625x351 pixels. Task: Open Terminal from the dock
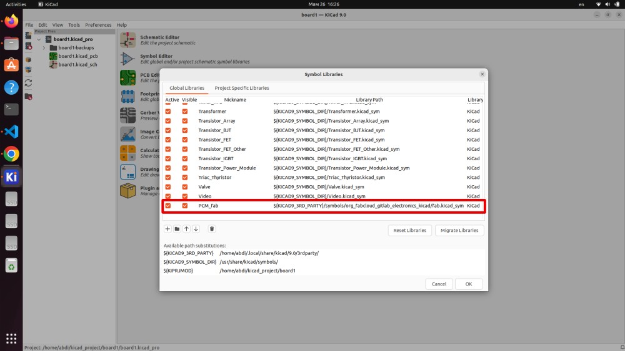[11, 109]
